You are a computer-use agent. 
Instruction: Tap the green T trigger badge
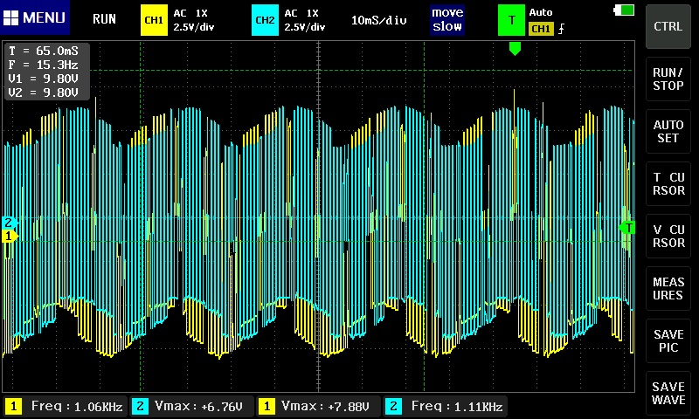510,19
